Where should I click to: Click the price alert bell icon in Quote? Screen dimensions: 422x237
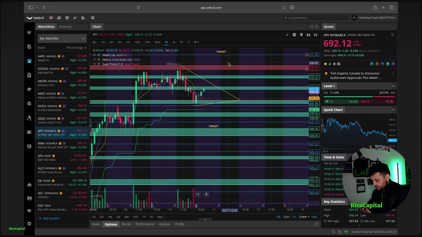(334, 64)
